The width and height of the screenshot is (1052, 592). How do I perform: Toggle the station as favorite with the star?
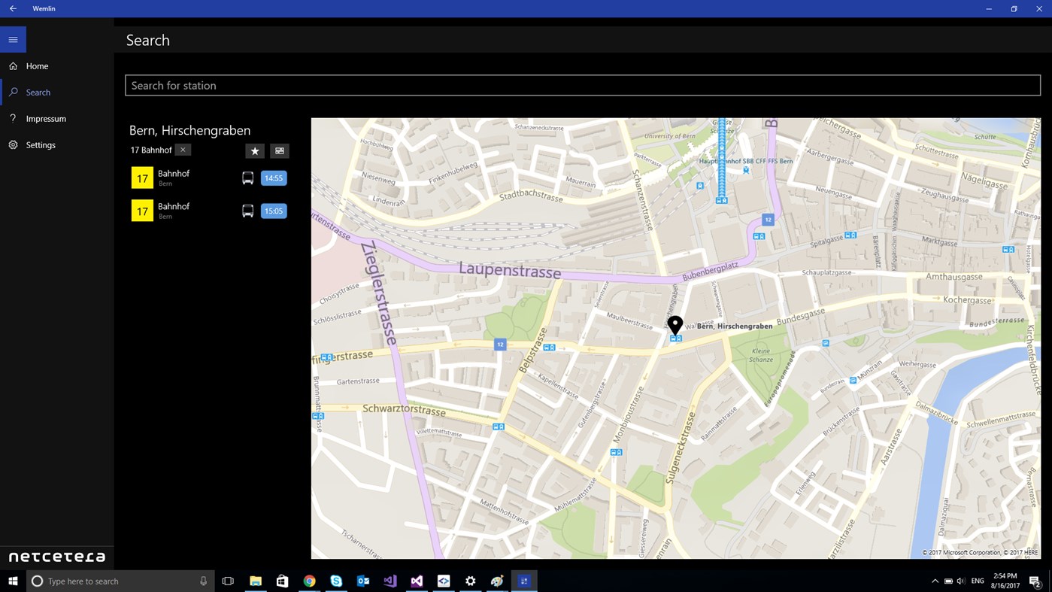(254, 150)
